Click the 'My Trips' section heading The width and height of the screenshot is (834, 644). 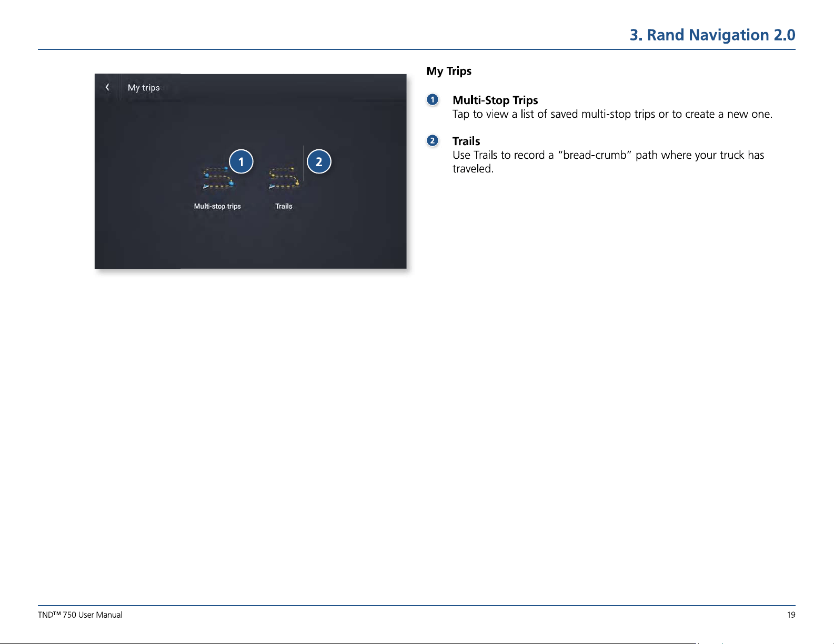tap(449, 71)
